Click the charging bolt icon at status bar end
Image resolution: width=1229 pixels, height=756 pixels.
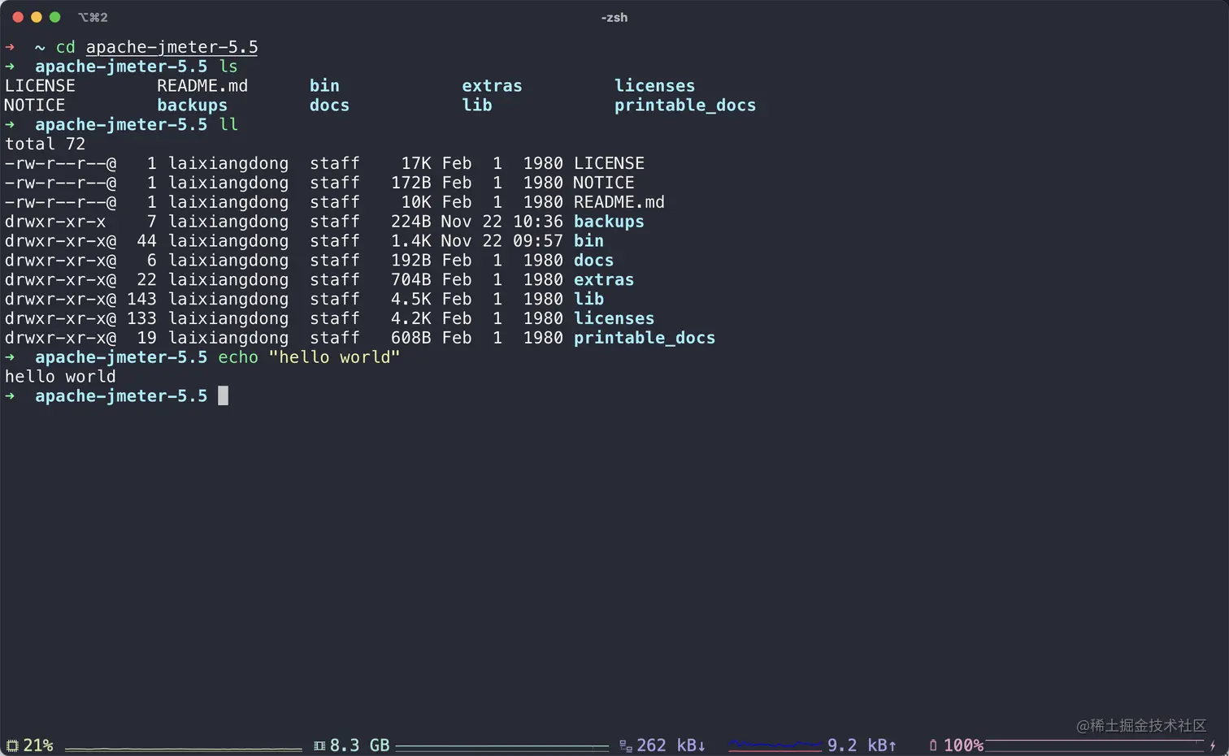point(1213,745)
